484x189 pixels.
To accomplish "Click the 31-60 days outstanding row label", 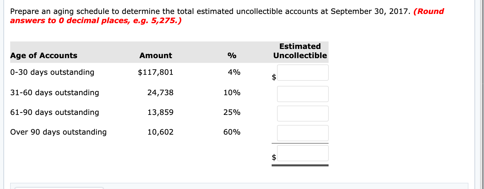I will pyautogui.click(x=55, y=92).
